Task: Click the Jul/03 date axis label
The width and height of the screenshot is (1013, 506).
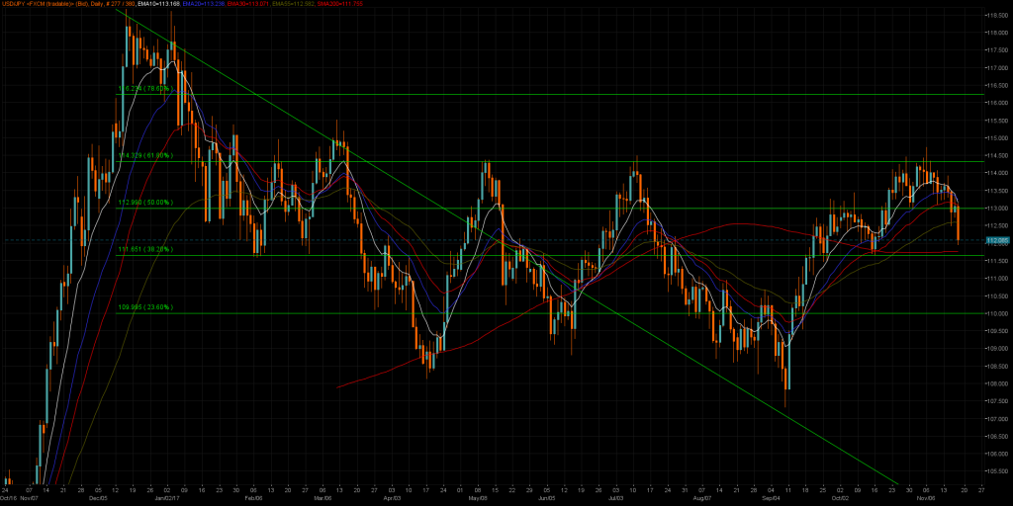Action: point(615,498)
